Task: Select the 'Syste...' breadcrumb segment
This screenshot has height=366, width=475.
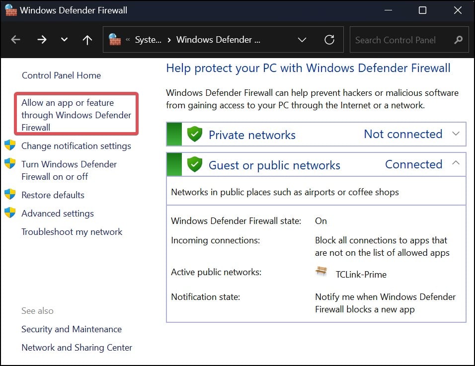Action: (148, 40)
